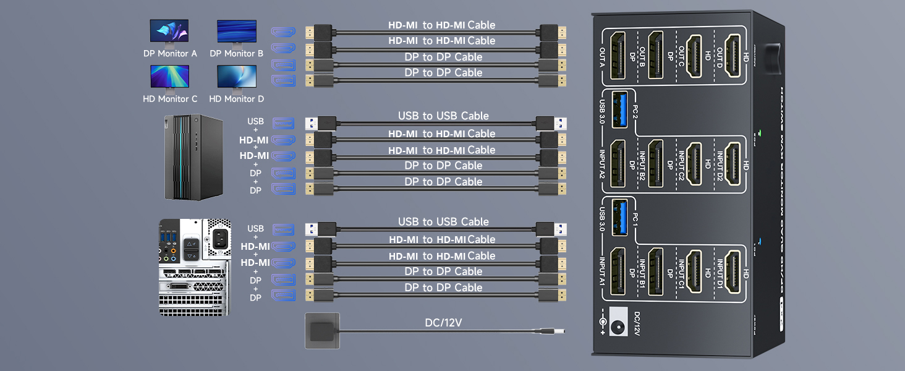
Task: Click the blue indicator light on the switch
Action: click(759, 242)
